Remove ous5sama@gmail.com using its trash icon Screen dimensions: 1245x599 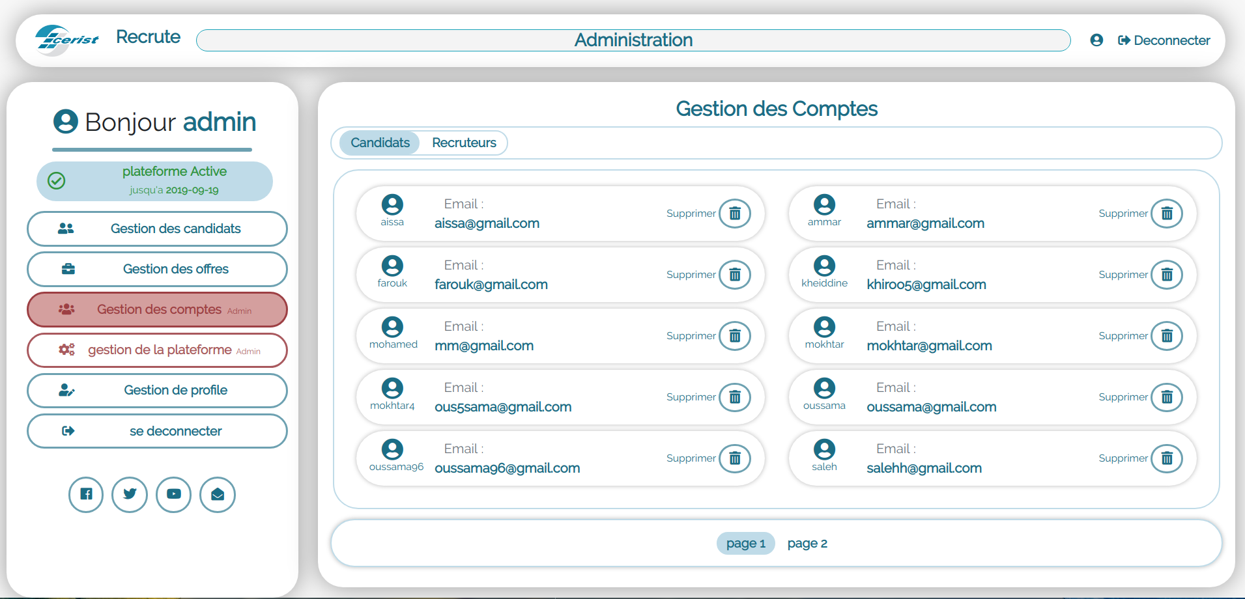point(735,397)
